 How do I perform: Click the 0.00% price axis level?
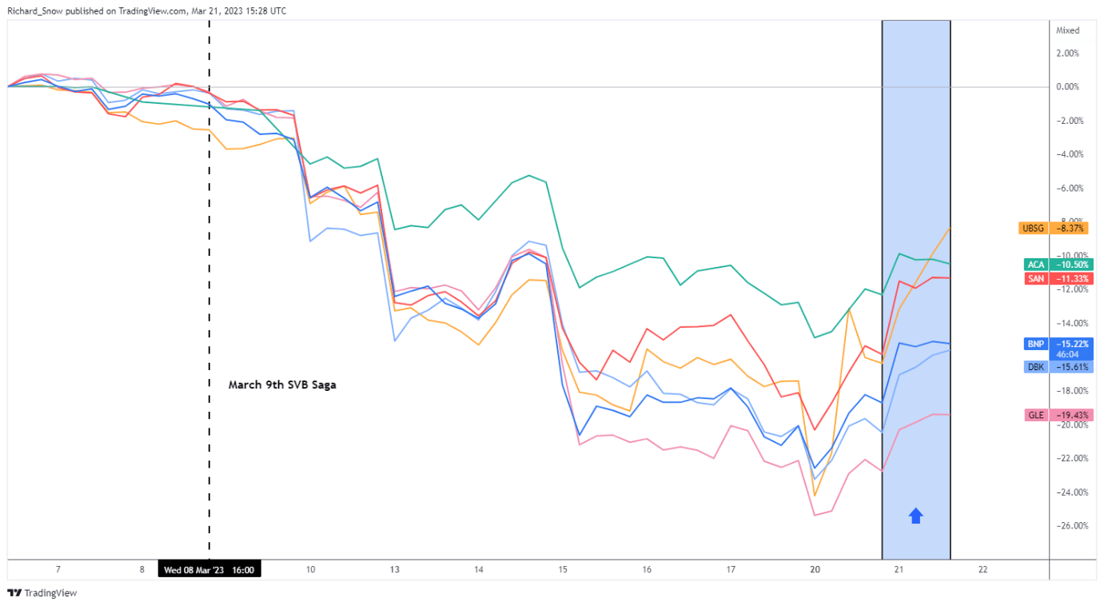[x=1067, y=86]
